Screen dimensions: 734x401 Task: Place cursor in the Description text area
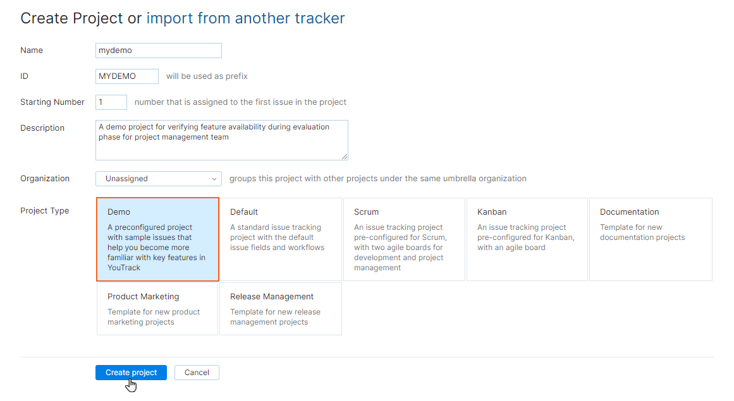pyautogui.click(x=221, y=139)
